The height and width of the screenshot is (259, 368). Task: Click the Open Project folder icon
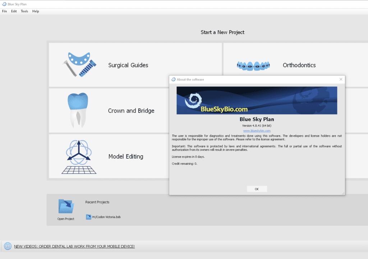tap(66, 207)
